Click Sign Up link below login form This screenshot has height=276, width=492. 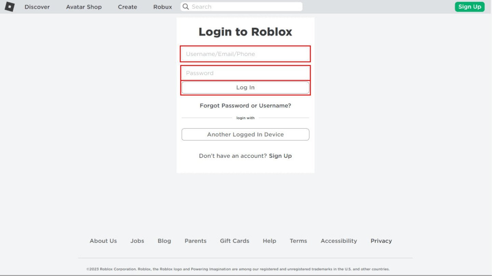pos(280,156)
